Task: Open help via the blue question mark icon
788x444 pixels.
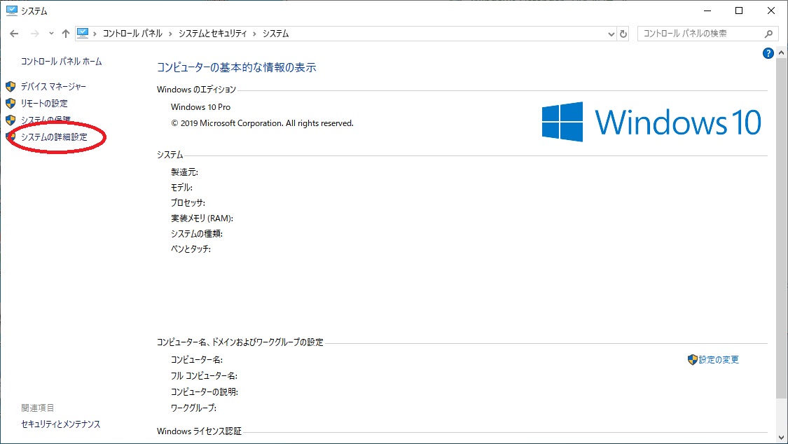Action: [768, 53]
